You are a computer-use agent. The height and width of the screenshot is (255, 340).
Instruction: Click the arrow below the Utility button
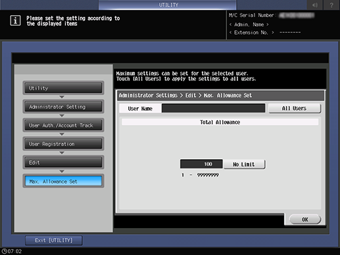click(62, 97)
